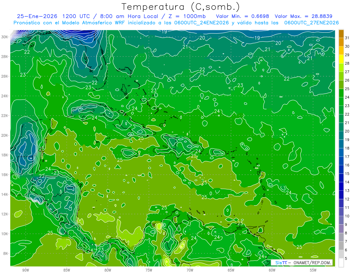355x274 pixels.
Task: Click the colorbar value "10"
Action: click(x=347, y=216)
